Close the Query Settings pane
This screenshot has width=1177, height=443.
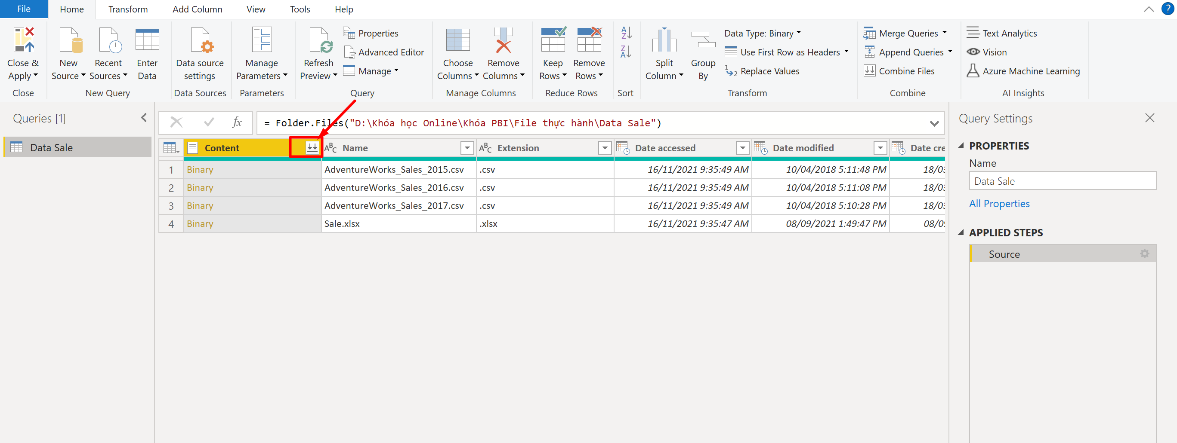pyautogui.click(x=1149, y=118)
